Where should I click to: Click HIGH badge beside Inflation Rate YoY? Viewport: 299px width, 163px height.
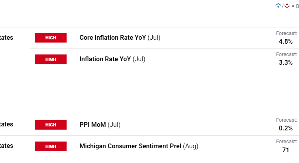[51, 59]
